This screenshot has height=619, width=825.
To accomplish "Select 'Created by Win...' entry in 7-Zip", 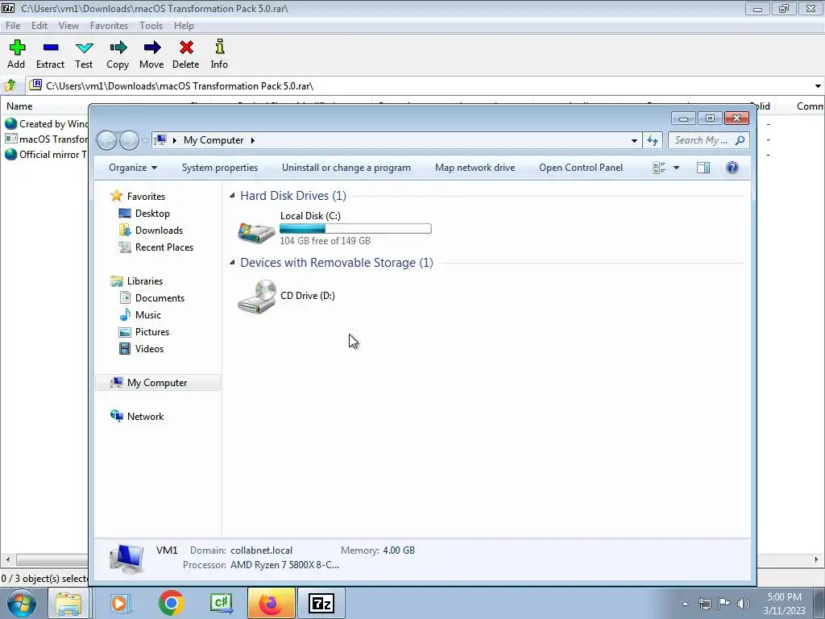I will [x=46, y=123].
